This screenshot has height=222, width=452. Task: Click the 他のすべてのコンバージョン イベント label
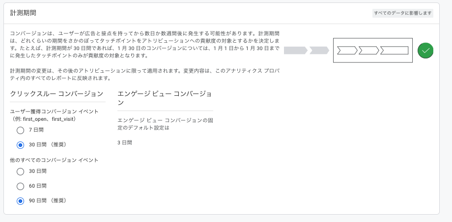point(54,160)
